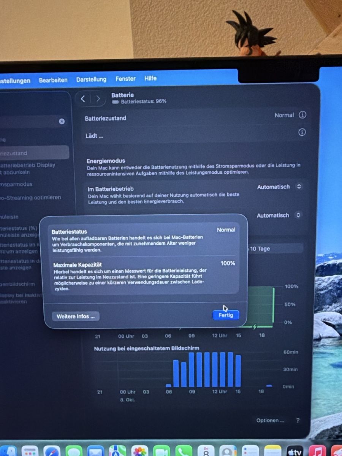Clear the sidebar search field

point(62,121)
